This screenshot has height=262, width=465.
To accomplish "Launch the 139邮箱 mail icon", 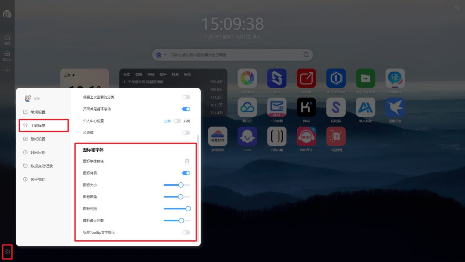I will [277, 107].
